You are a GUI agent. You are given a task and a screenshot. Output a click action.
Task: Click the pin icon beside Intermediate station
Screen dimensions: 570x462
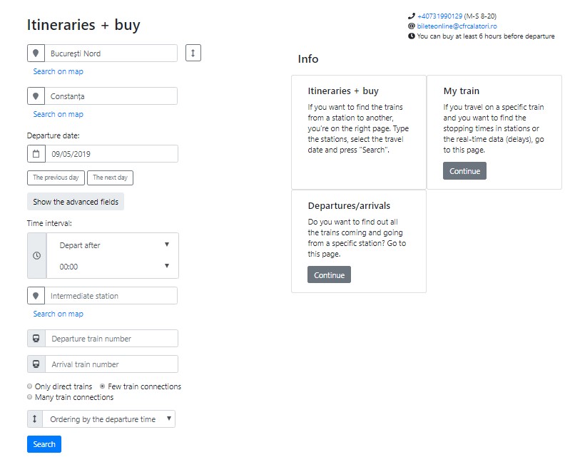click(x=36, y=296)
